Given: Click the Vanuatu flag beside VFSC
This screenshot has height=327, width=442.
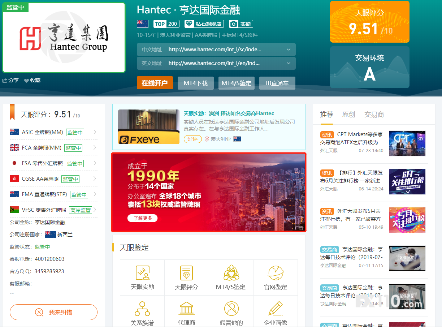Looking at the screenshot, I should click(x=14, y=210).
